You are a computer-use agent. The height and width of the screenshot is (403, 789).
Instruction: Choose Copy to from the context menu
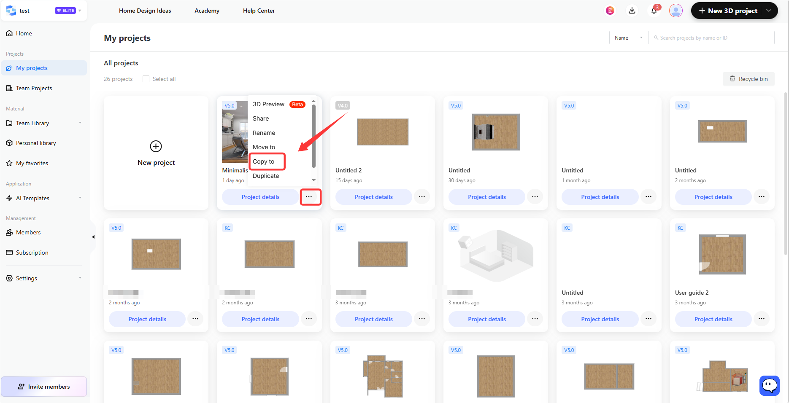(264, 161)
